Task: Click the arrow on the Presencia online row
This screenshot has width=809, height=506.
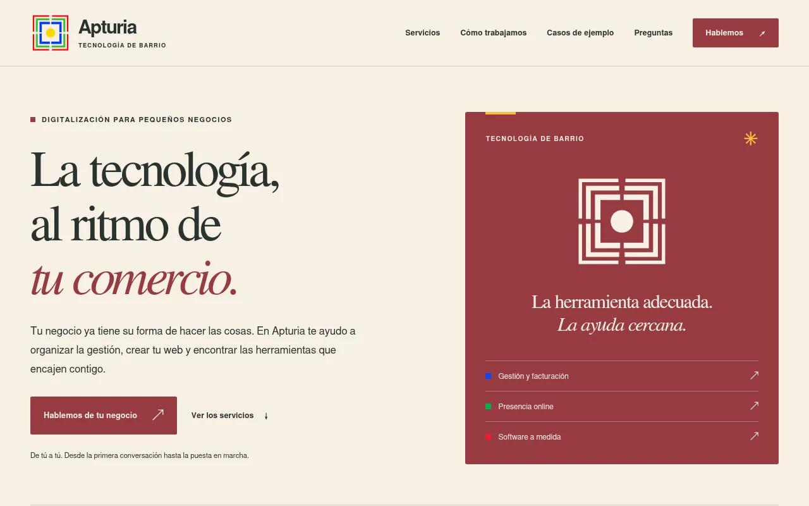Action: [x=754, y=406]
